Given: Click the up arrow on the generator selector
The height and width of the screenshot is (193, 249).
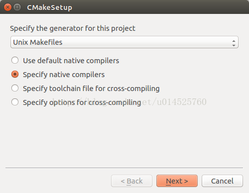Looking at the screenshot, I should point(234,41).
